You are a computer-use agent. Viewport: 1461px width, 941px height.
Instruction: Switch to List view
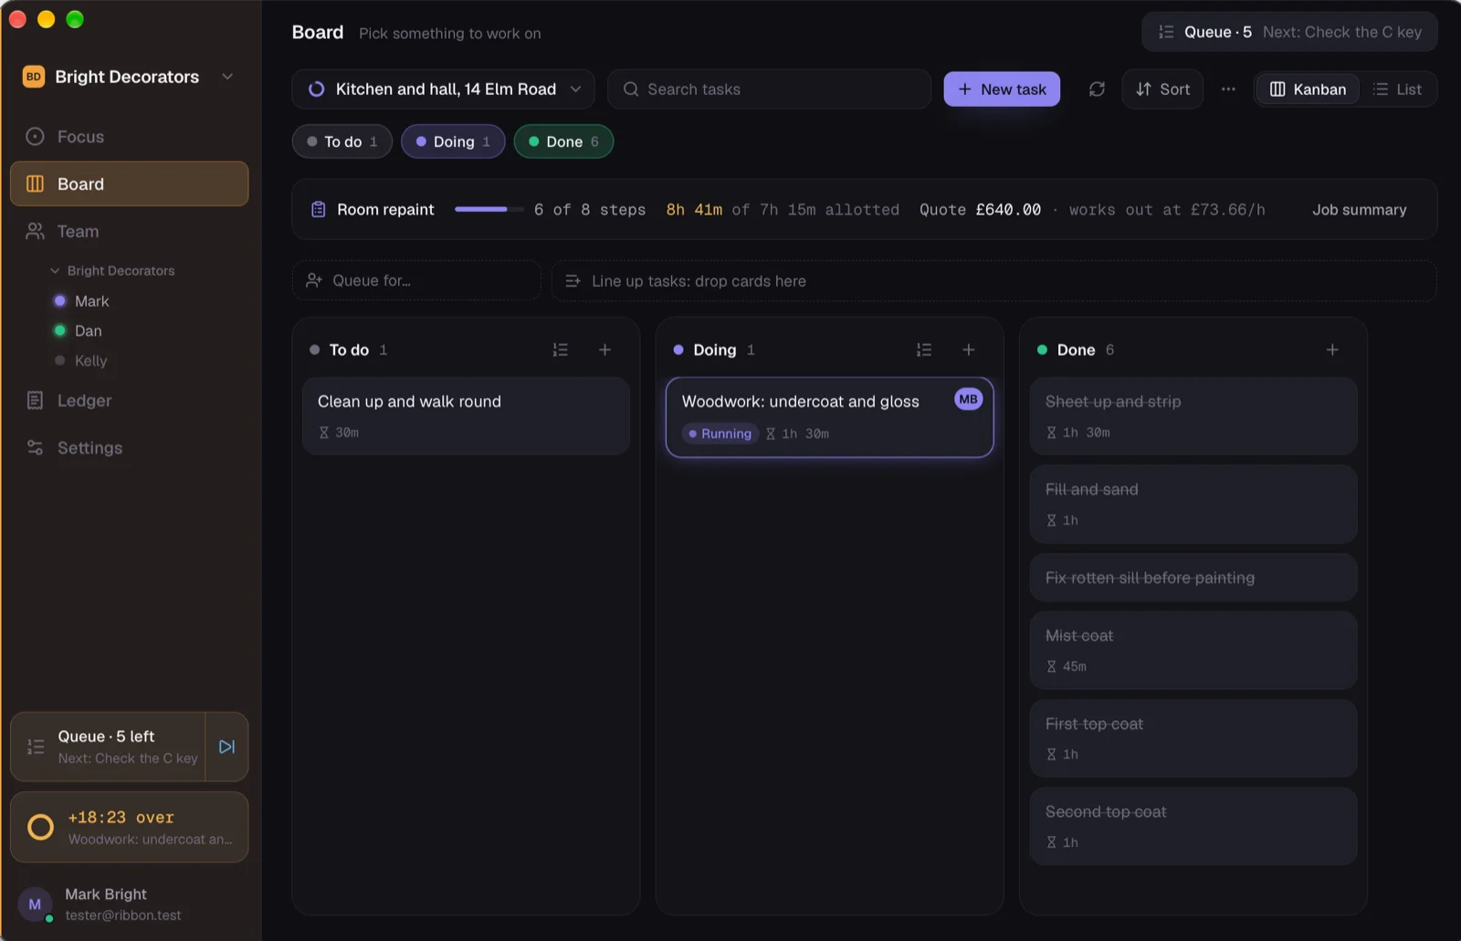[1398, 89]
